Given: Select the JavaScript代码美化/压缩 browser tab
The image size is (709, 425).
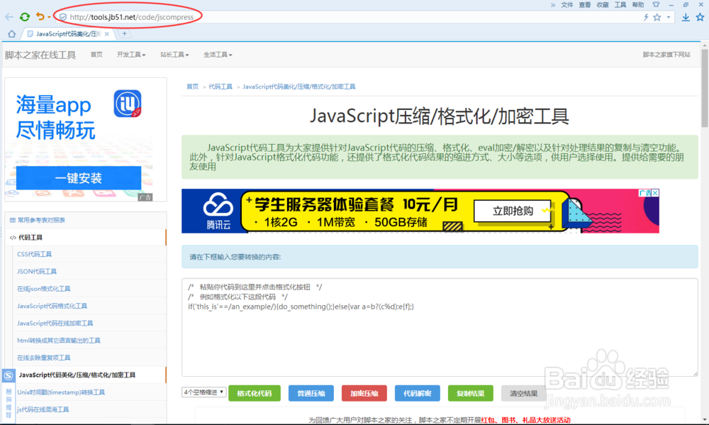Looking at the screenshot, I should (64, 33).
